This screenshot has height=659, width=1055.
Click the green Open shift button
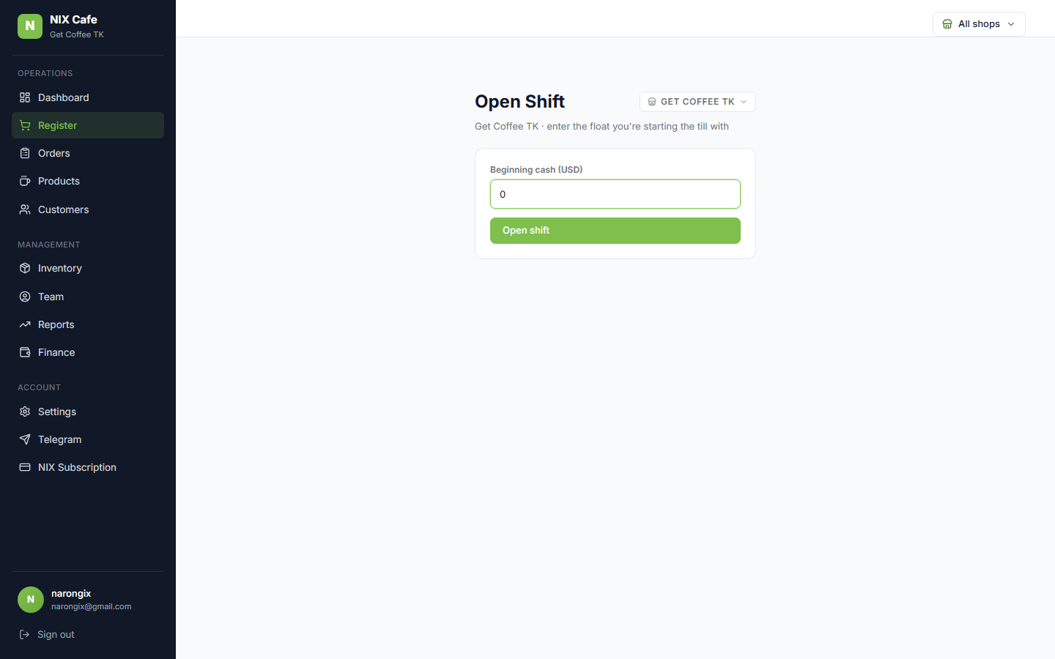615,231
